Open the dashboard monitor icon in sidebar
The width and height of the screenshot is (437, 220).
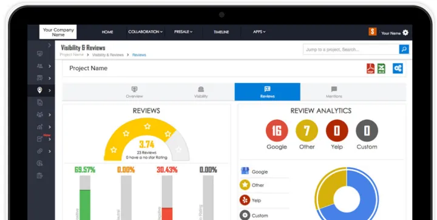(x=40, y=54)
